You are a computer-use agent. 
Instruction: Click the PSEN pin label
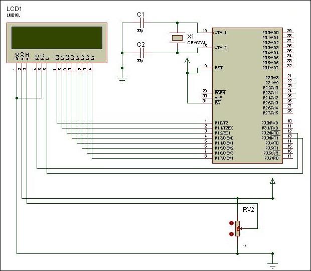(220, 93)
